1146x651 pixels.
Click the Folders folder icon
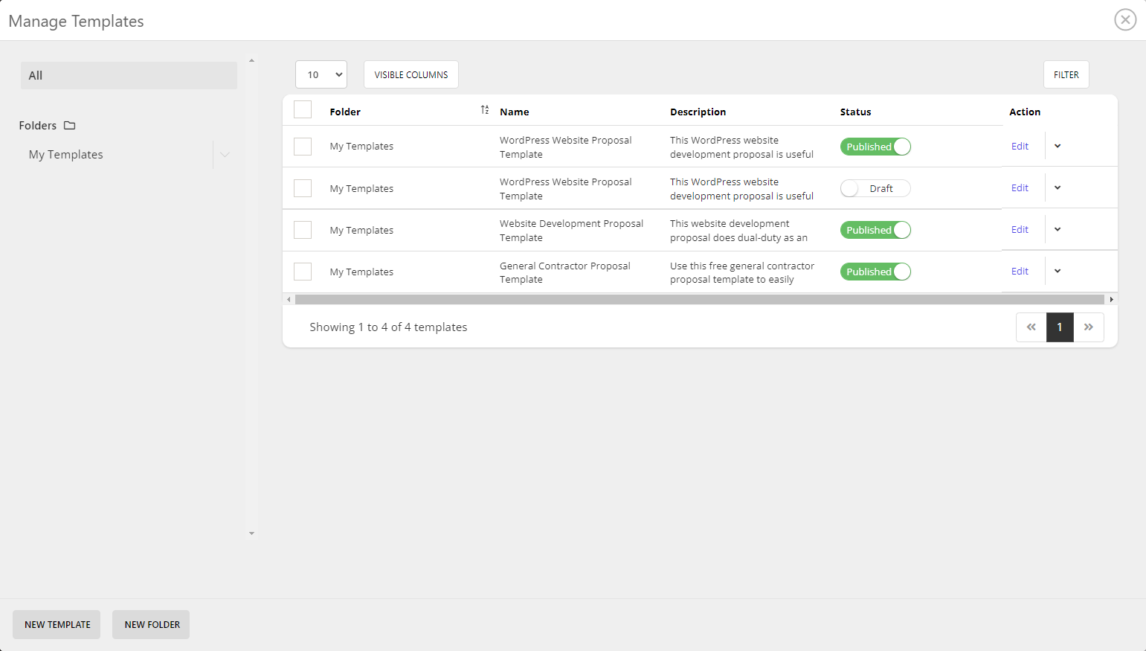(68, 125)
